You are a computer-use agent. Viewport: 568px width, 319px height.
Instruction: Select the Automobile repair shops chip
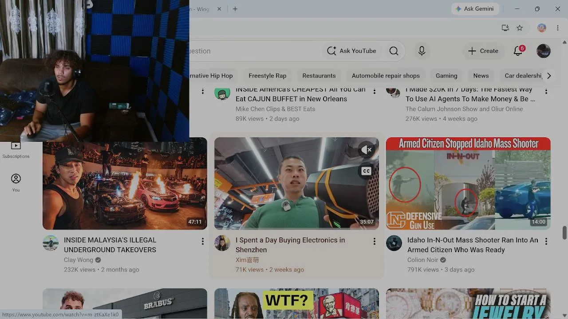click(x=386, y=76)
